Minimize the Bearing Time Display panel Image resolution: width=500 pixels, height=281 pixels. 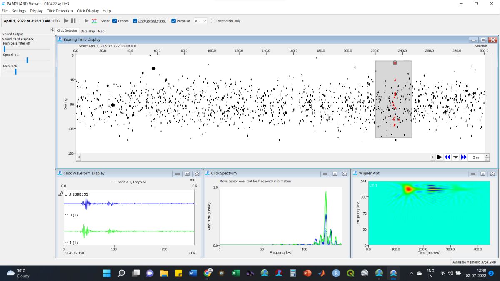pyautogui.click(x=473, y=40)
